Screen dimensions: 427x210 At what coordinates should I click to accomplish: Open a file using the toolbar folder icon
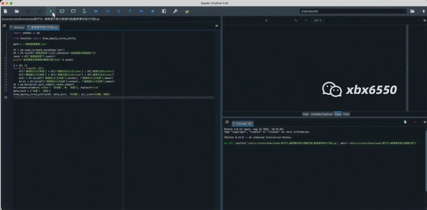pos(17,11)
